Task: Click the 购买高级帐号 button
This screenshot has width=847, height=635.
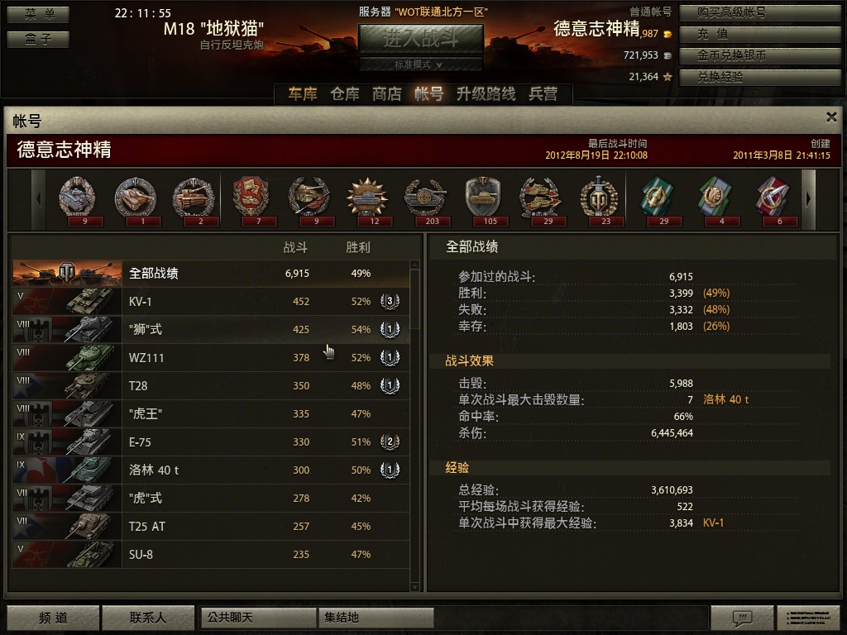Action: coord(759,12)
